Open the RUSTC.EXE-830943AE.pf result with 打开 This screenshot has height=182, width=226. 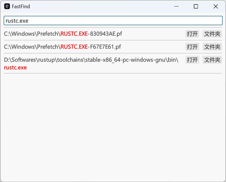pyautogui.click(x=192, y=34)
